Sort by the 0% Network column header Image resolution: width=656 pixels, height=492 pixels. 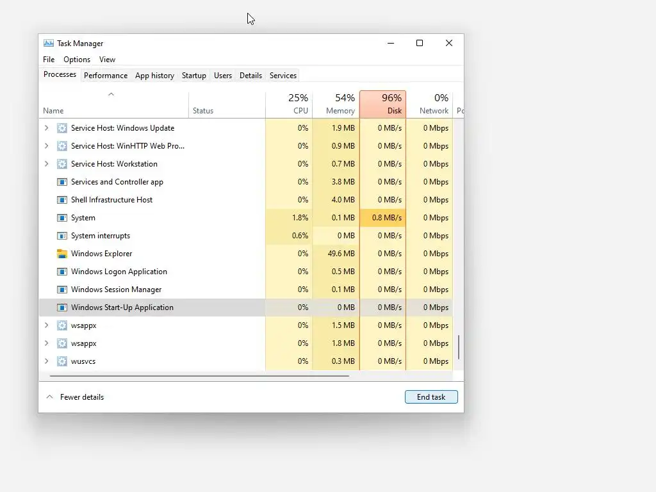click(429, 104)
